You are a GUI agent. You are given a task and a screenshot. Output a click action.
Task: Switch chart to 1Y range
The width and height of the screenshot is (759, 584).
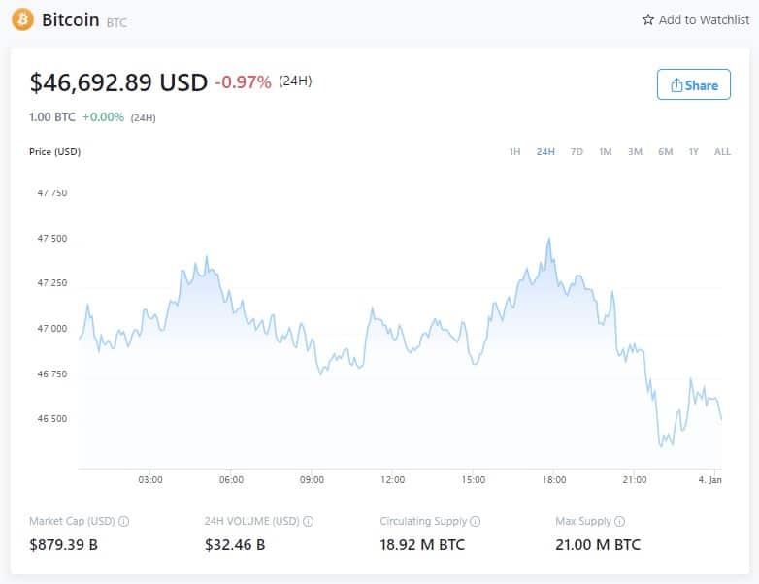694,152
